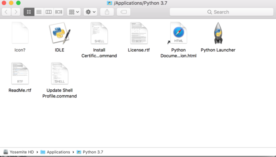This screenshot has height=157, width=276.
Task: Click the Python Docume...ion.html label
Action: [x=178, y=53]
